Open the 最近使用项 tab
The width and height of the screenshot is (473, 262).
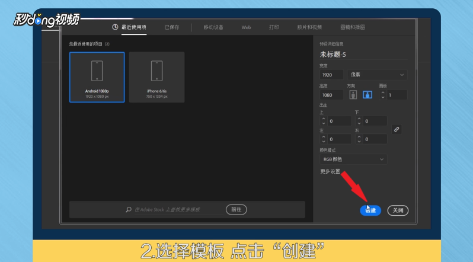point(133,27)
